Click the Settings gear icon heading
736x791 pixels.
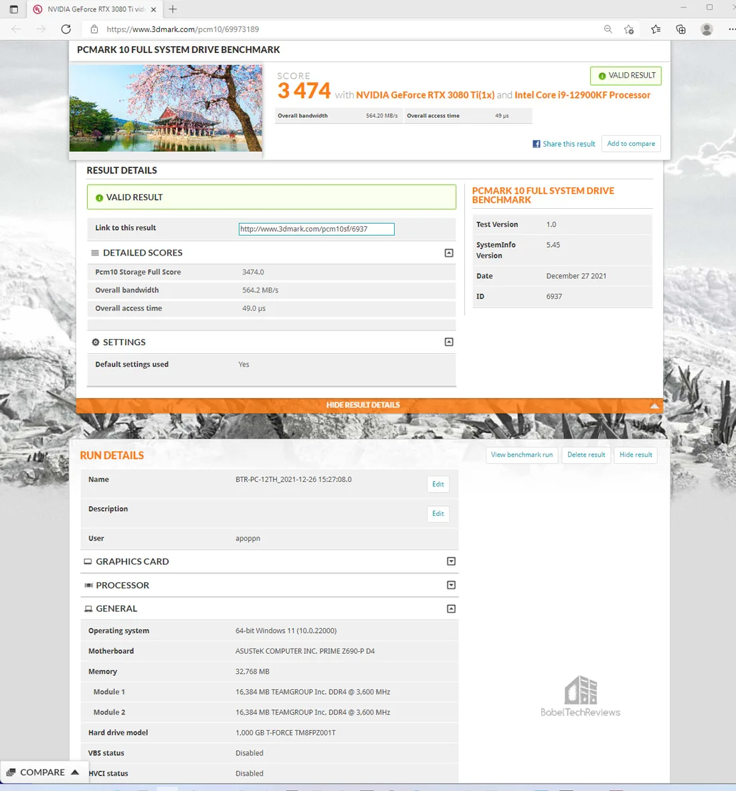95,342
